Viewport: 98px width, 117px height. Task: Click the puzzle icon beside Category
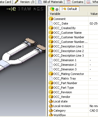point(51,111)
